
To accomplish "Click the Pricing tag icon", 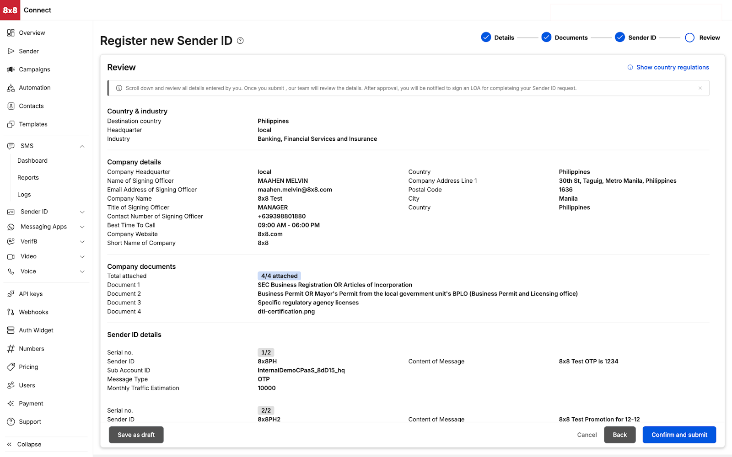I will 11,367.
